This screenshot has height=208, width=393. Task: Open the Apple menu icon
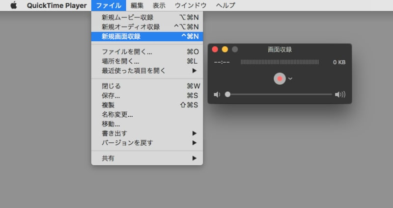pyautogui.click(x=14, y=5)
